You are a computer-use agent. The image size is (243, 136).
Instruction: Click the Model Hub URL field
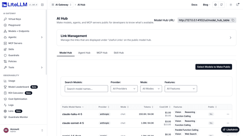(207, 20)
